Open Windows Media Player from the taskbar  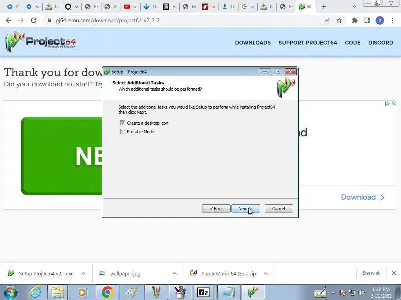tap(82, 292)
